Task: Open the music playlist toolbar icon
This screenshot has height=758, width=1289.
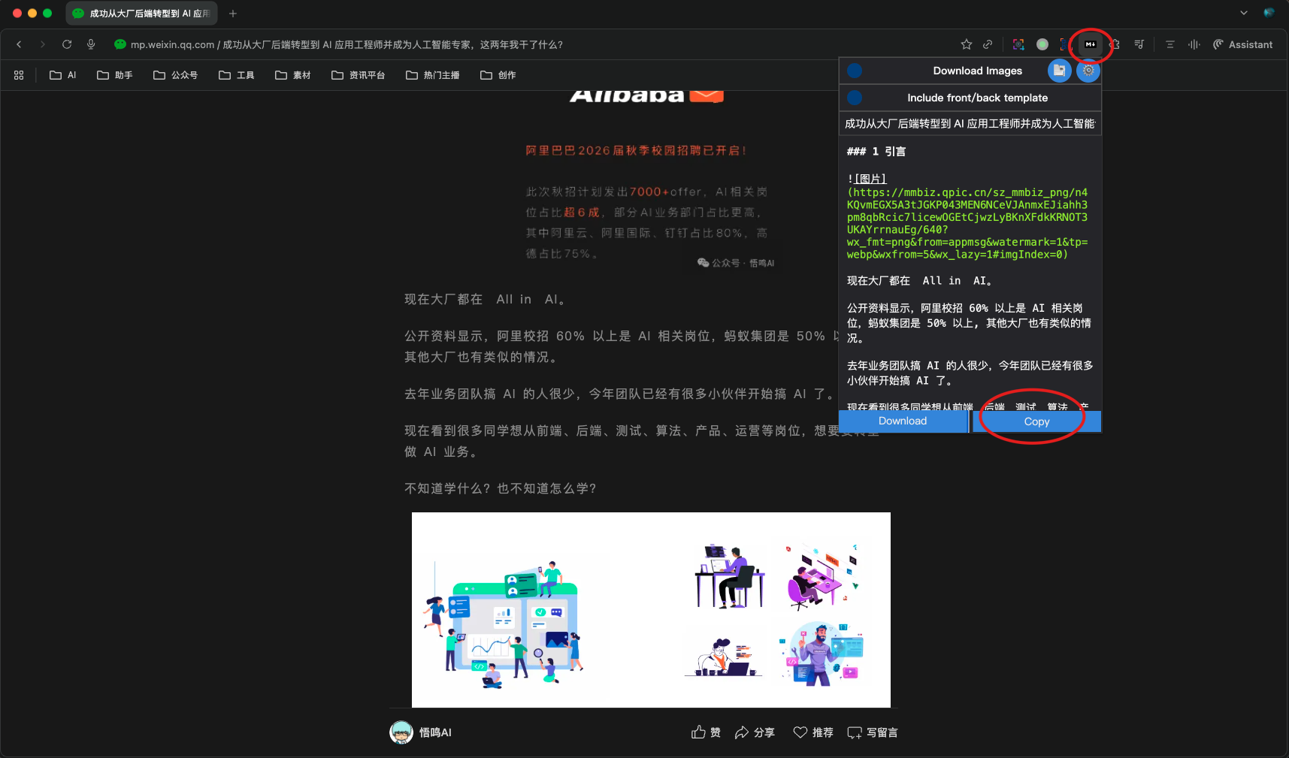Action: tap(1139, 44)
